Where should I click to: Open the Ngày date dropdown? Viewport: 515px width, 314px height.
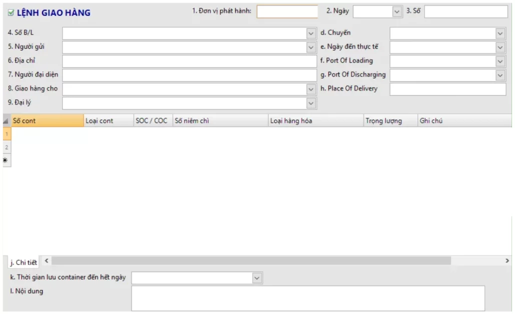coord(397,12)
